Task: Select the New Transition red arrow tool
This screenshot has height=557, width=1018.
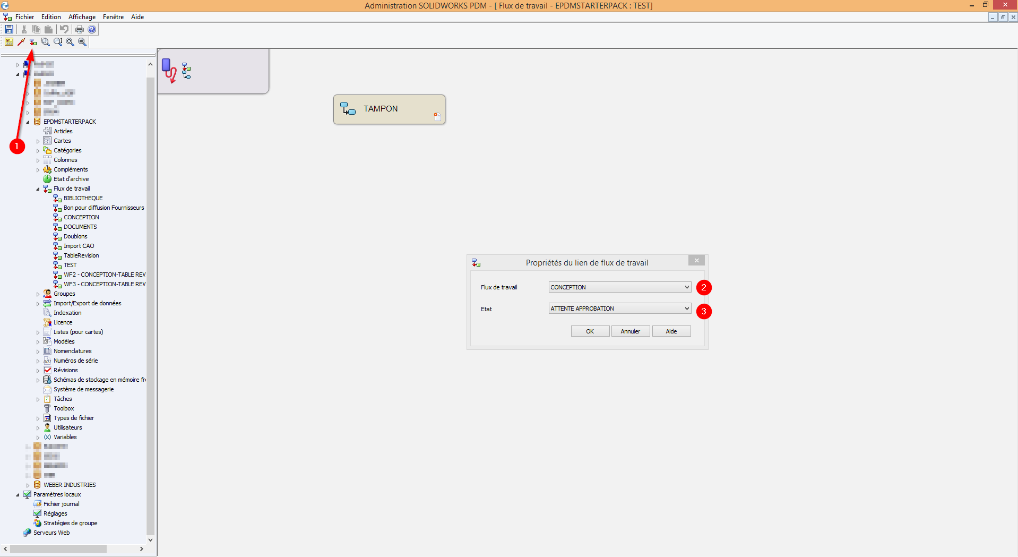Action: [x=21, y=41]
